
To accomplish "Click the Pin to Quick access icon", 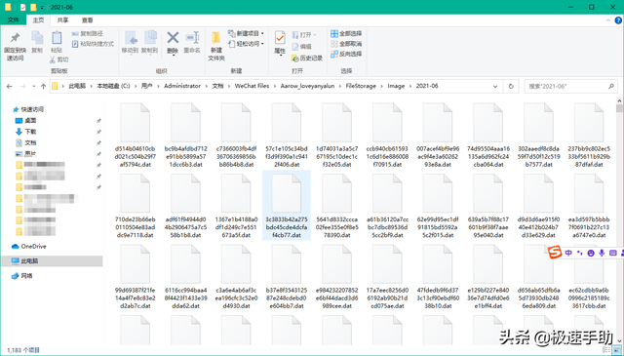I will tap(16, 37).
